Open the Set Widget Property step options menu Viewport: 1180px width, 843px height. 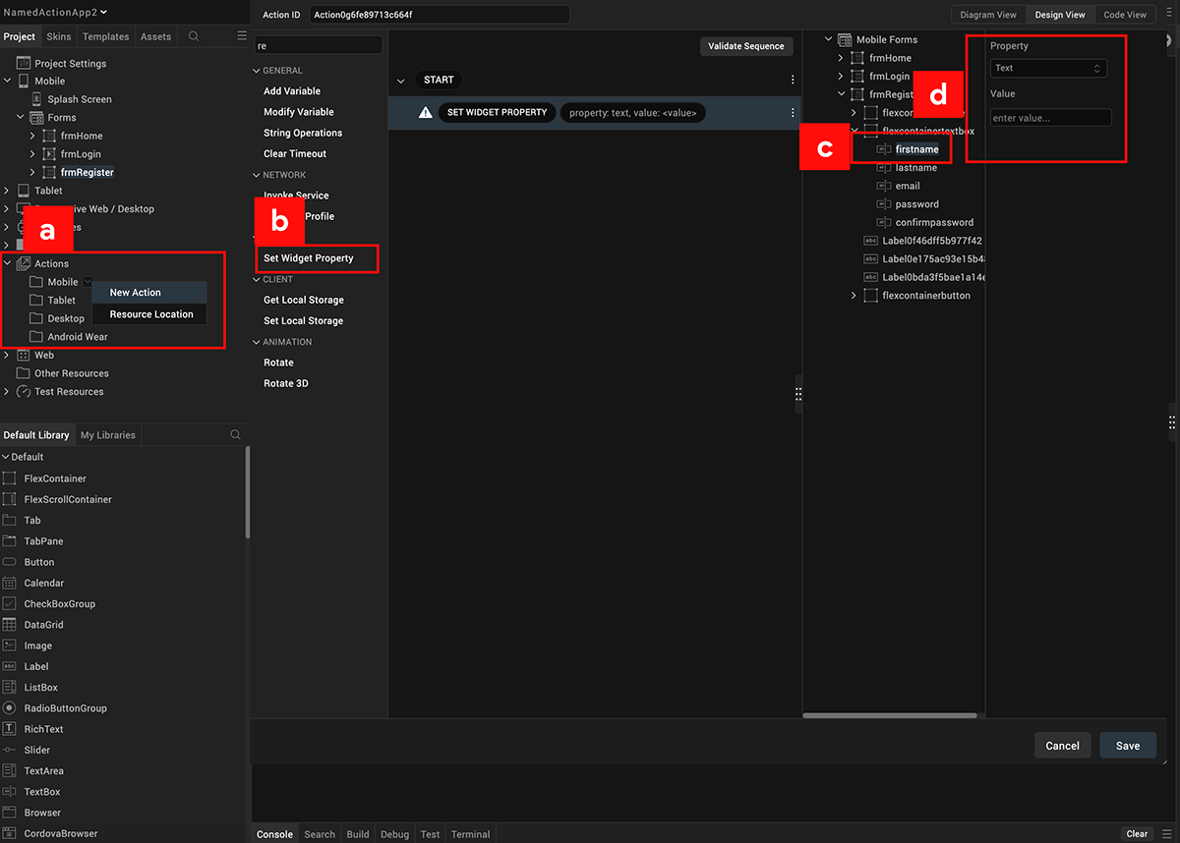click(793, 113)
